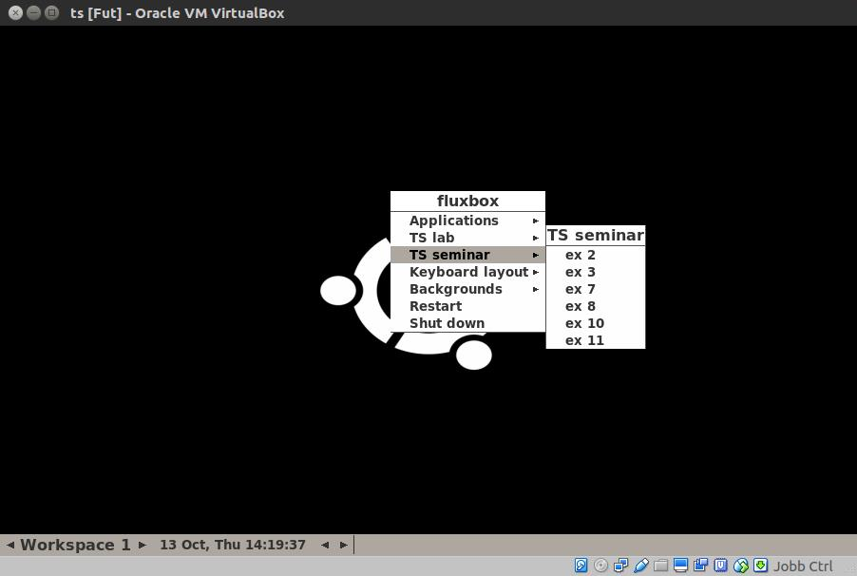857x576 pixels.
Task: Switch to previous workspace with left arrow
Action: pos(10,545)
